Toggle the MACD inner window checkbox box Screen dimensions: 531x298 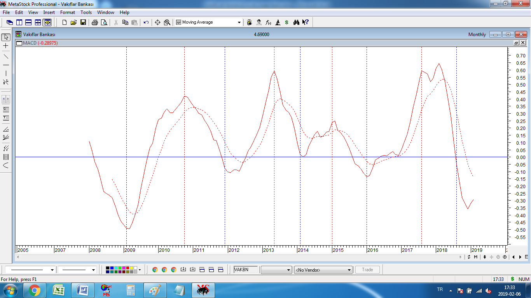point(19,43)
